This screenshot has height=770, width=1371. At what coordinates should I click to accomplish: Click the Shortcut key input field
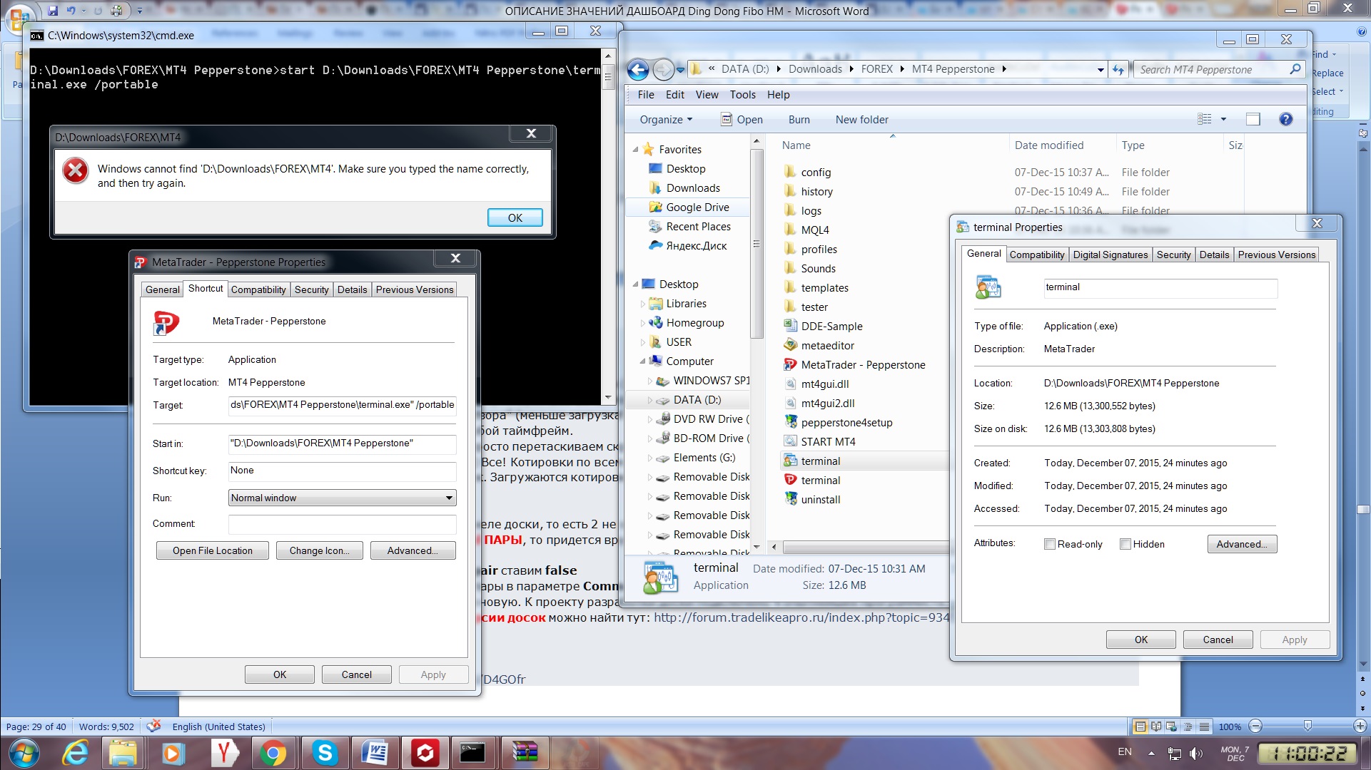[x=342, y=471]
